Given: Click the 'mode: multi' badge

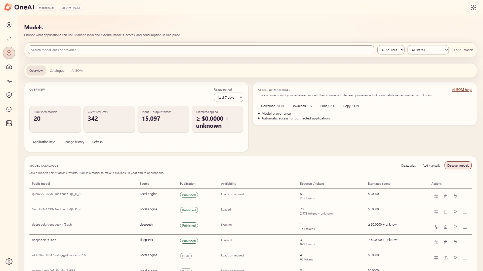Looking at the screenshot, I should pos(46,8).
